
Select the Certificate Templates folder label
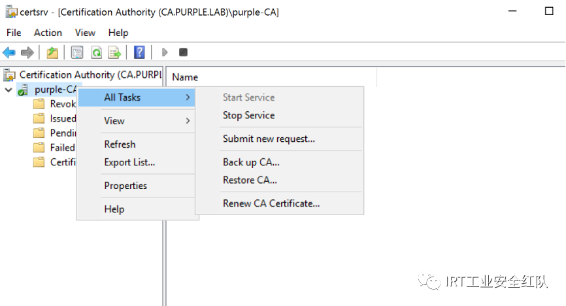pos(63,162)
